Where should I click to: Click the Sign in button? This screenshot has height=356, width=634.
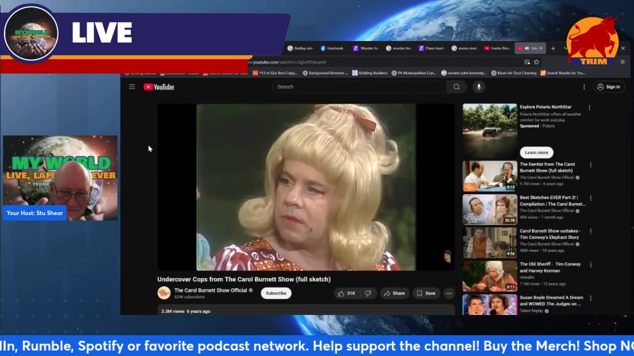609,87
